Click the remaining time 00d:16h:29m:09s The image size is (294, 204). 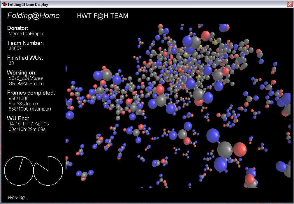pos(27,129)
